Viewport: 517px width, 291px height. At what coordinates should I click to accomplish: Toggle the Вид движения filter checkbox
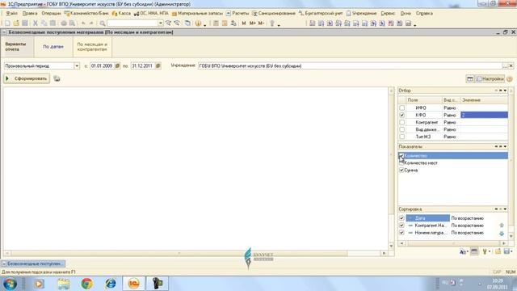click(401, 129)
